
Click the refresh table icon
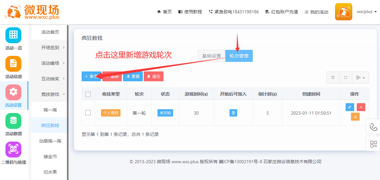[x=333, y=77]
